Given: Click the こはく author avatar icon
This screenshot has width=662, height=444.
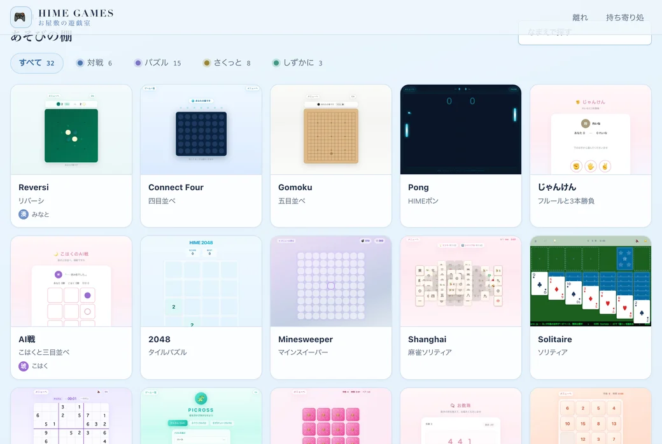Looking at the screenshot, I should point(23,366).
